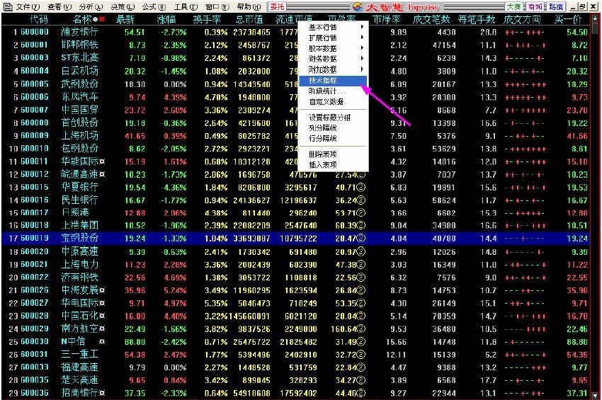The height and width of the screenshot is (400, 602).
Task: Sort by the 换手率 column header
Action: click(207, 19)
